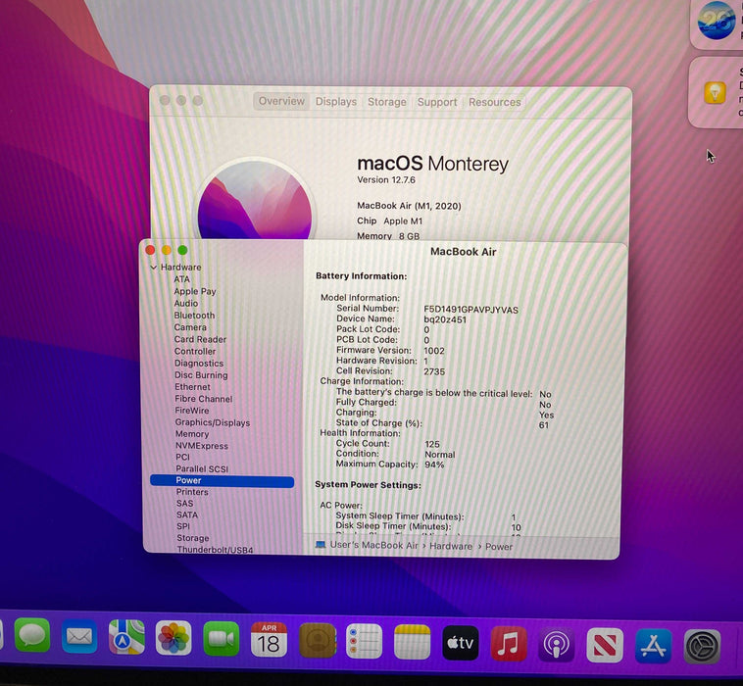This screenshot has width=743, height=686.
Task: Launch Maps from the Dock
Action: (x=126, y=637)
